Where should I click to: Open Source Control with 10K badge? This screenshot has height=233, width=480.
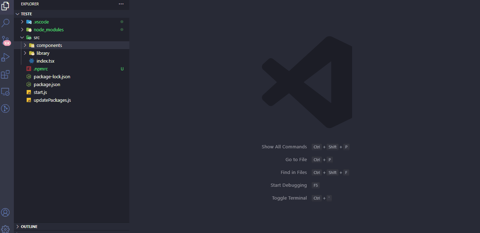(5, 40)
